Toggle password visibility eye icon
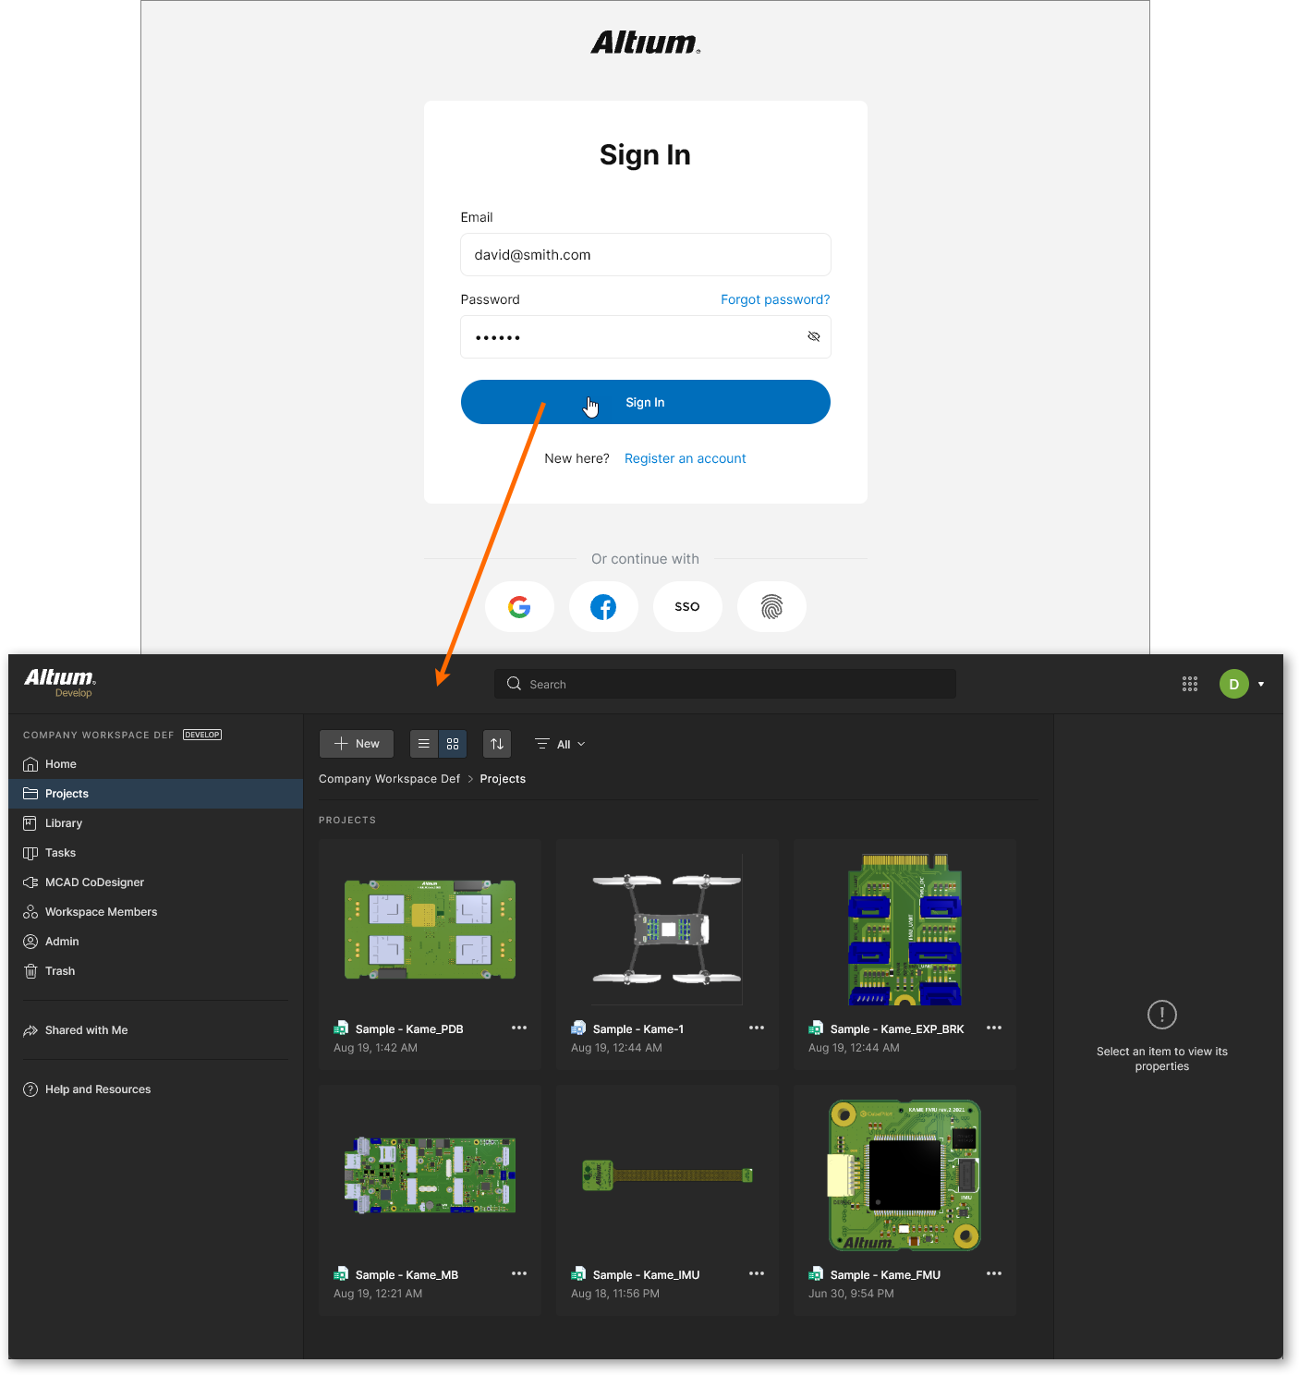Viewport: 1299px width, 1375px height. click(814, 336)
